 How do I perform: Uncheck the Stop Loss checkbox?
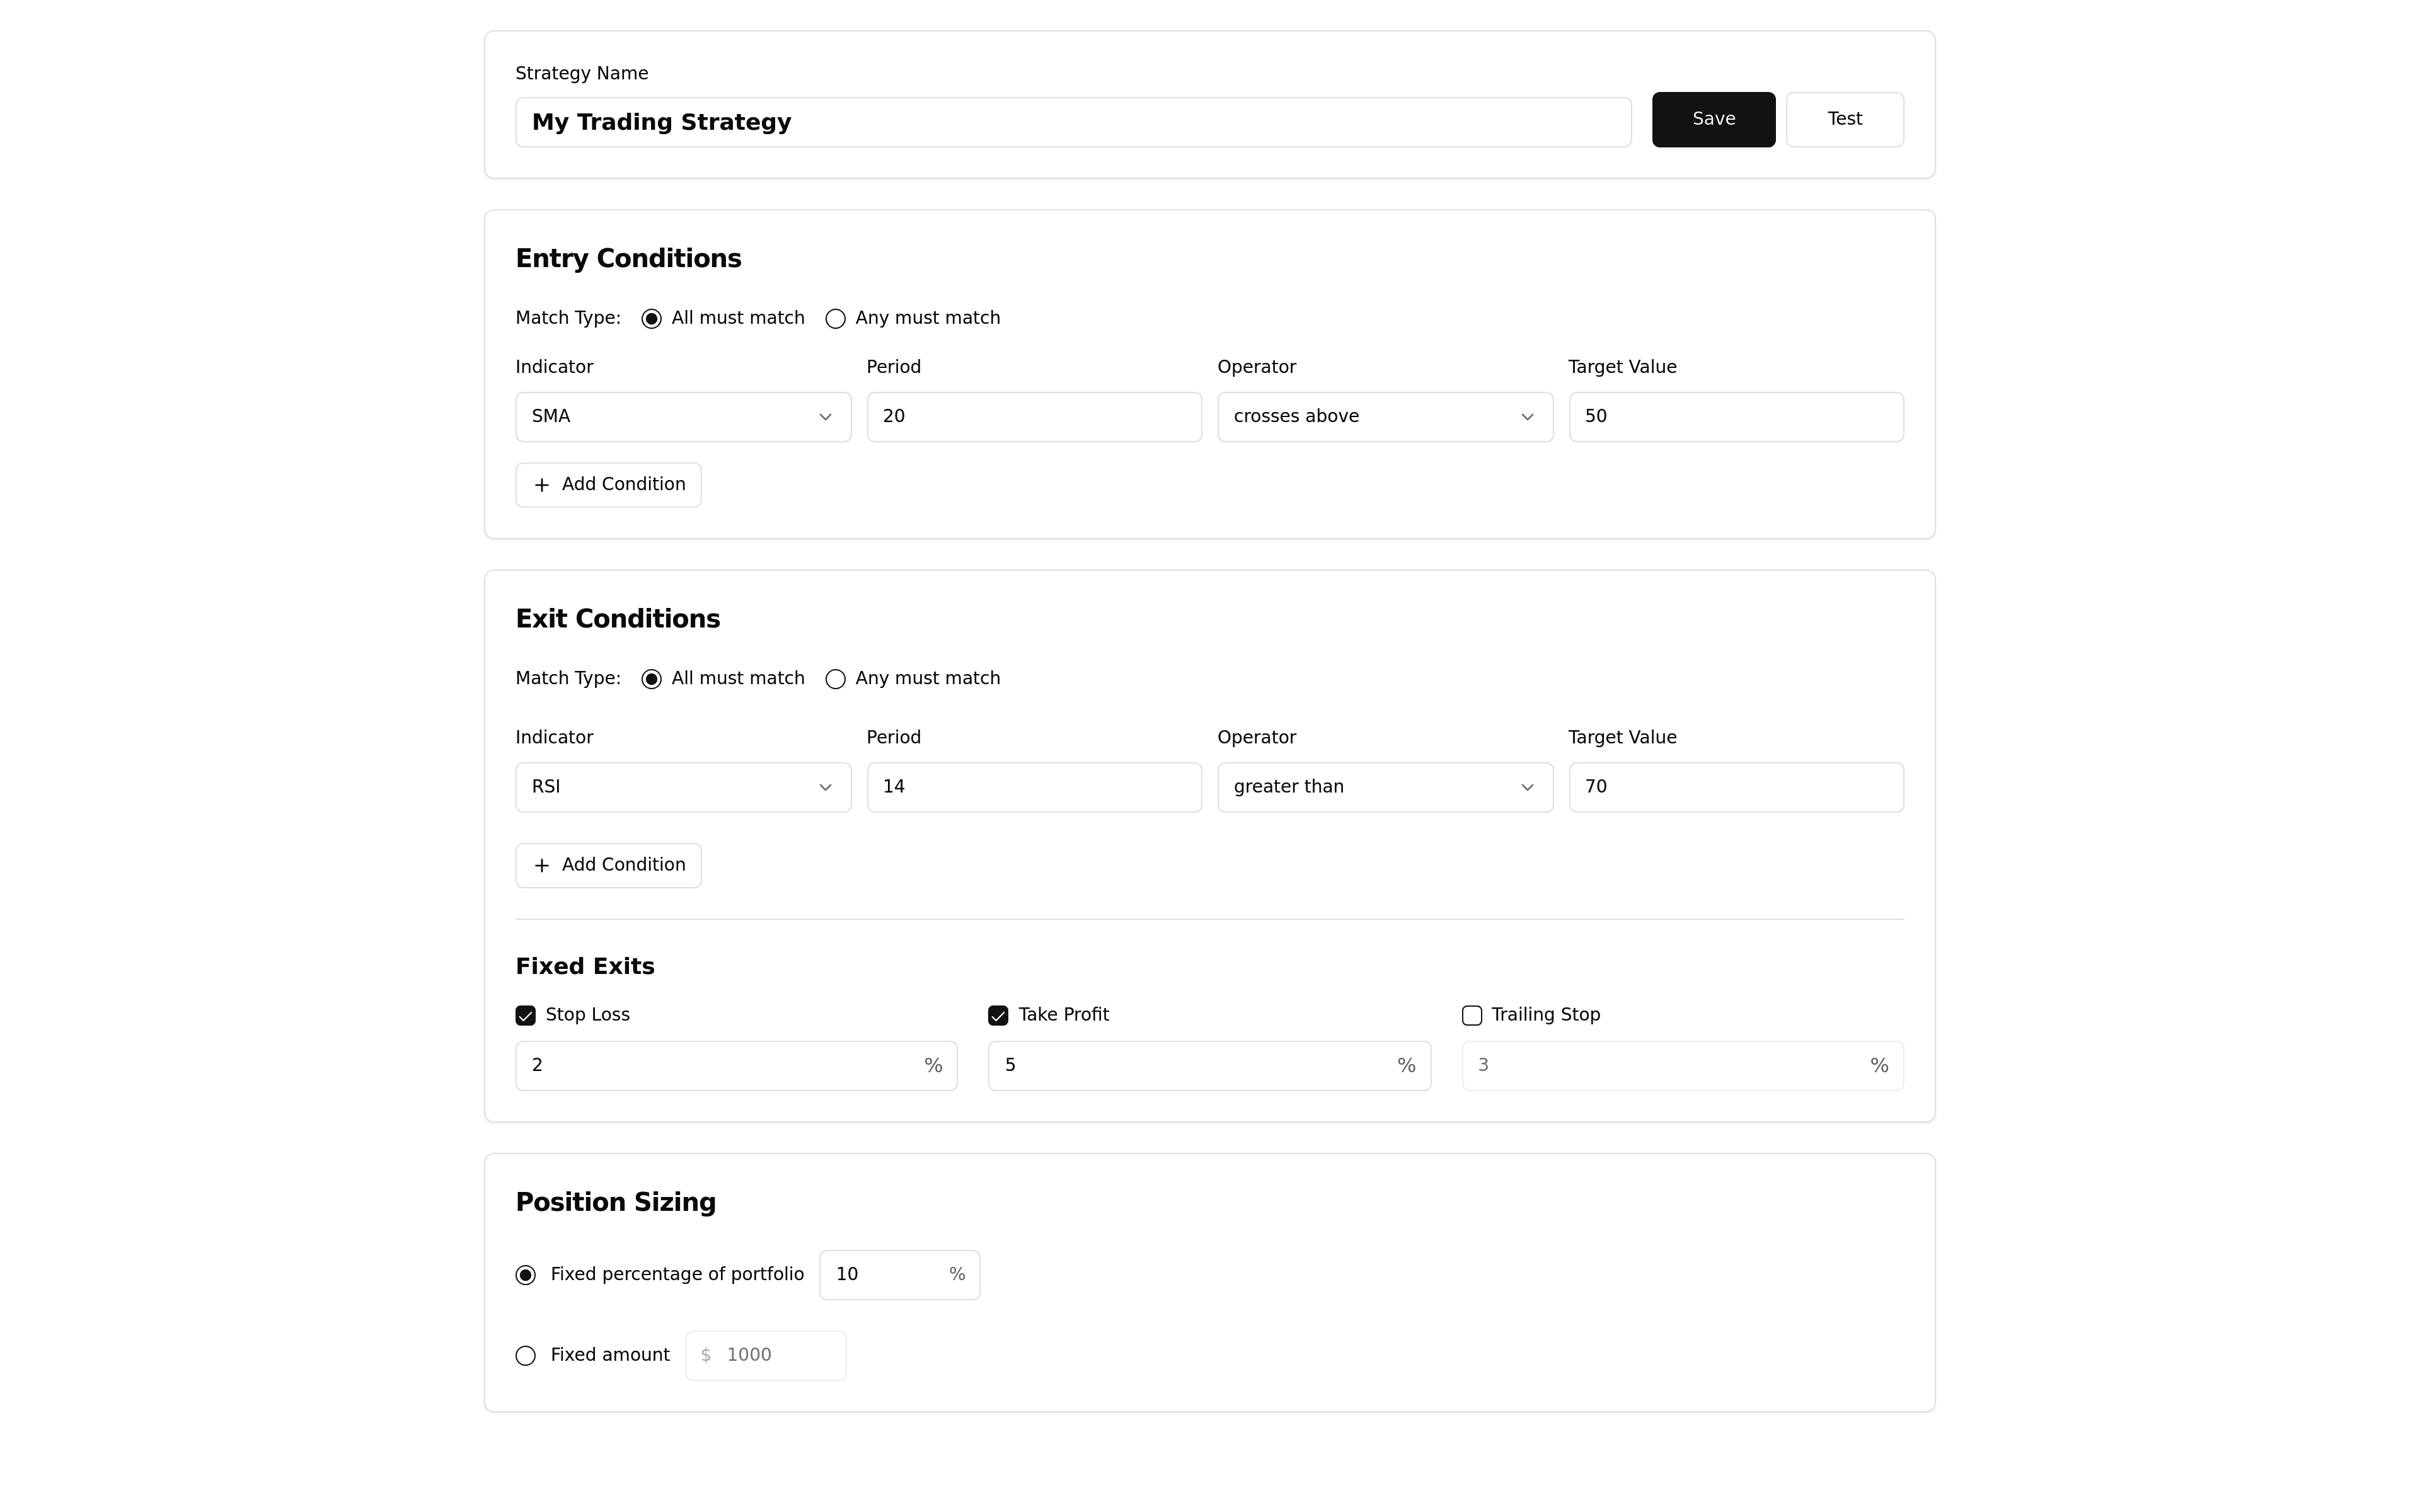pyautogui.click(x=525, y=1015)
